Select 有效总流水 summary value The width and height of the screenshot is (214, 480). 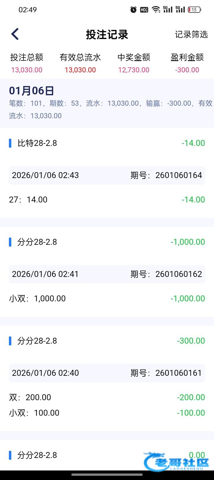pyautogui.click(x=80, y=70)
